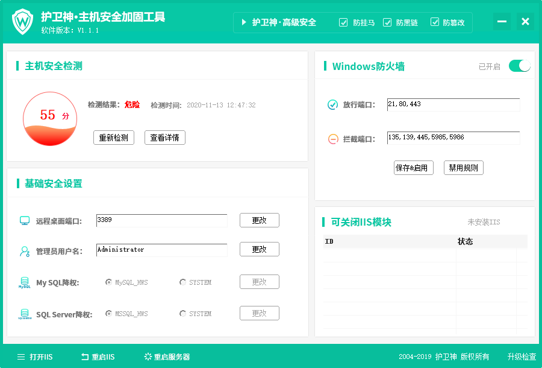Click 打开IIS in bottom bar

pos(41,357)
